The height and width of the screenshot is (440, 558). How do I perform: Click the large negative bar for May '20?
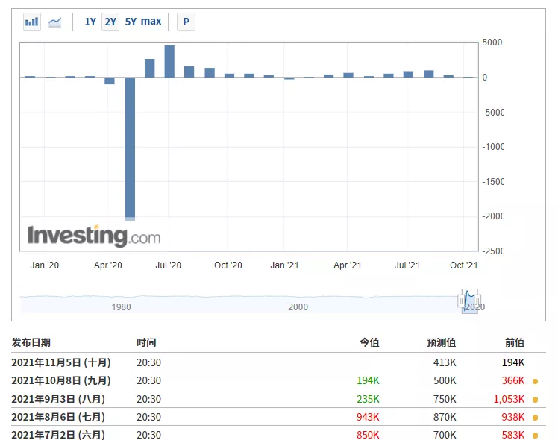pyautogui.click(x=130, y=149)
